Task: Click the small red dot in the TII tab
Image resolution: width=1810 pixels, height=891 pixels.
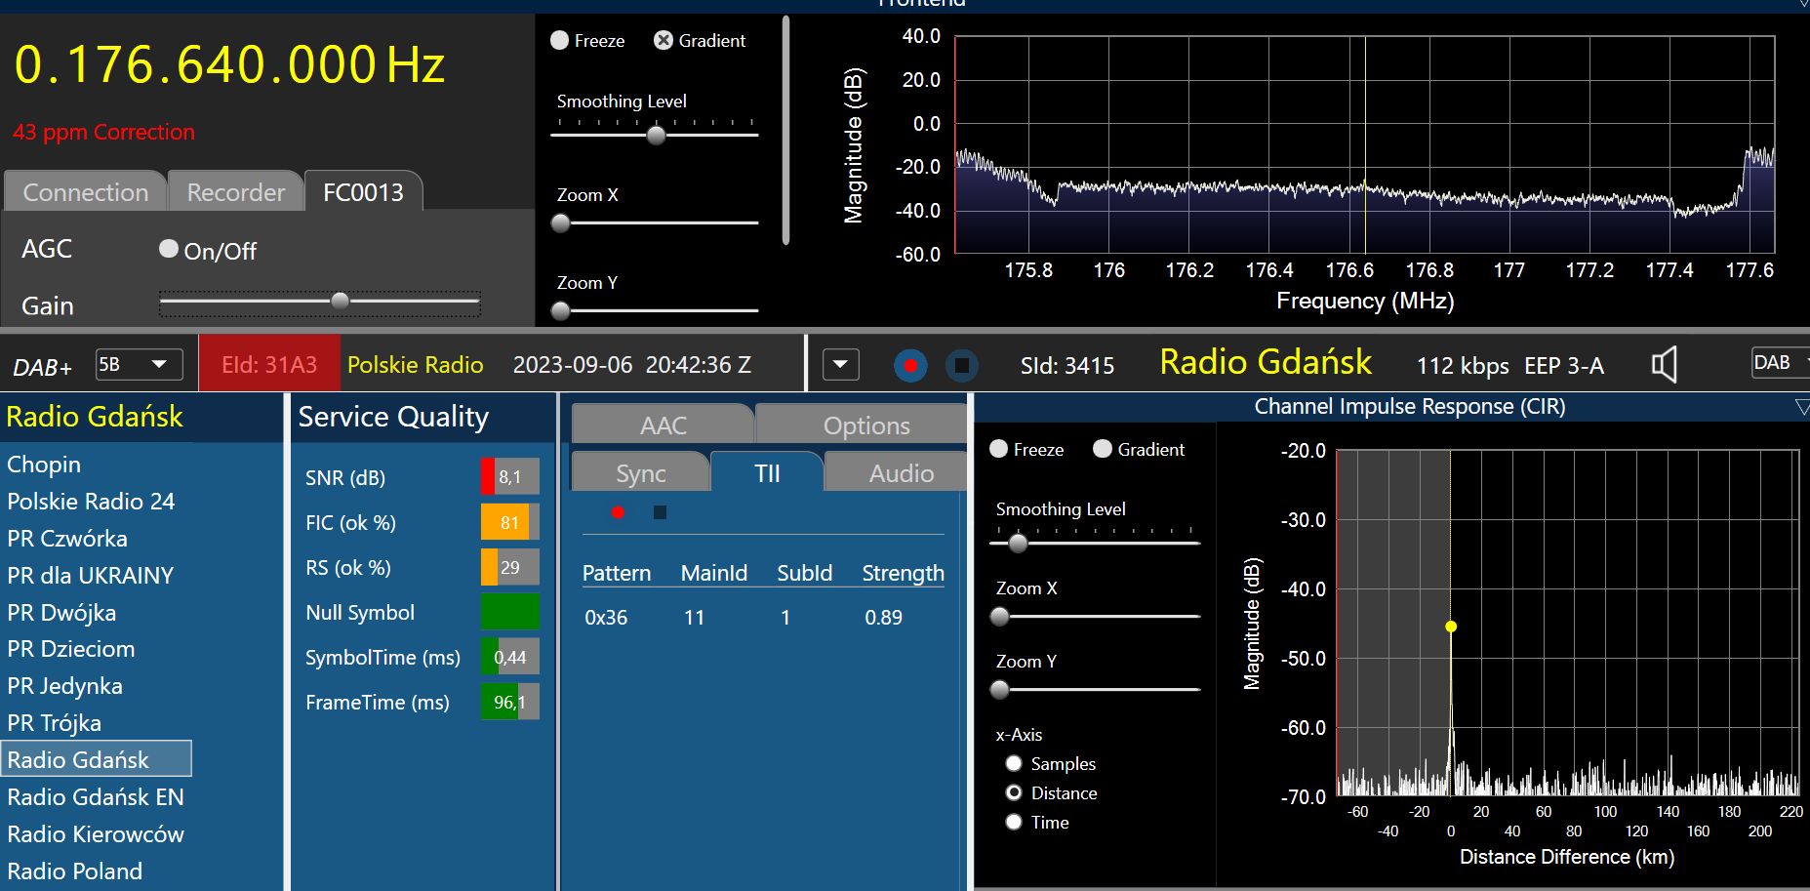Action: coord(618,512)
